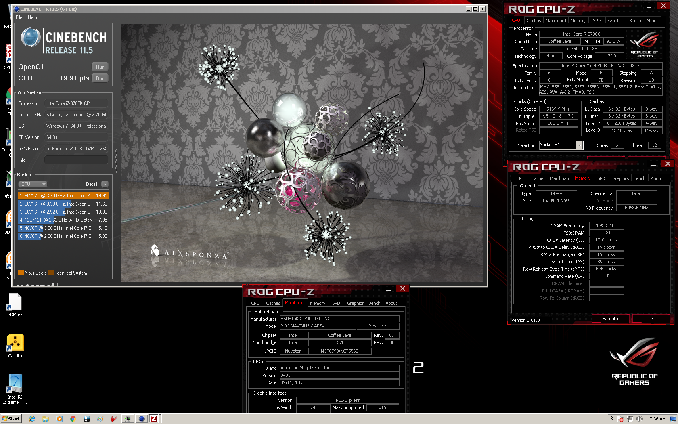Open the Paint palette icon in taskbar

(x=100, y=419)
